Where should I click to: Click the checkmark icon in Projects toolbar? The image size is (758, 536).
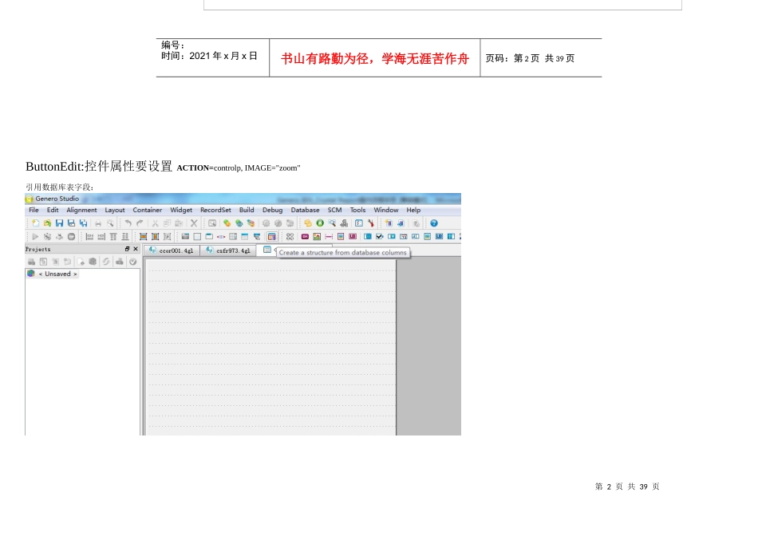[133, 262]
